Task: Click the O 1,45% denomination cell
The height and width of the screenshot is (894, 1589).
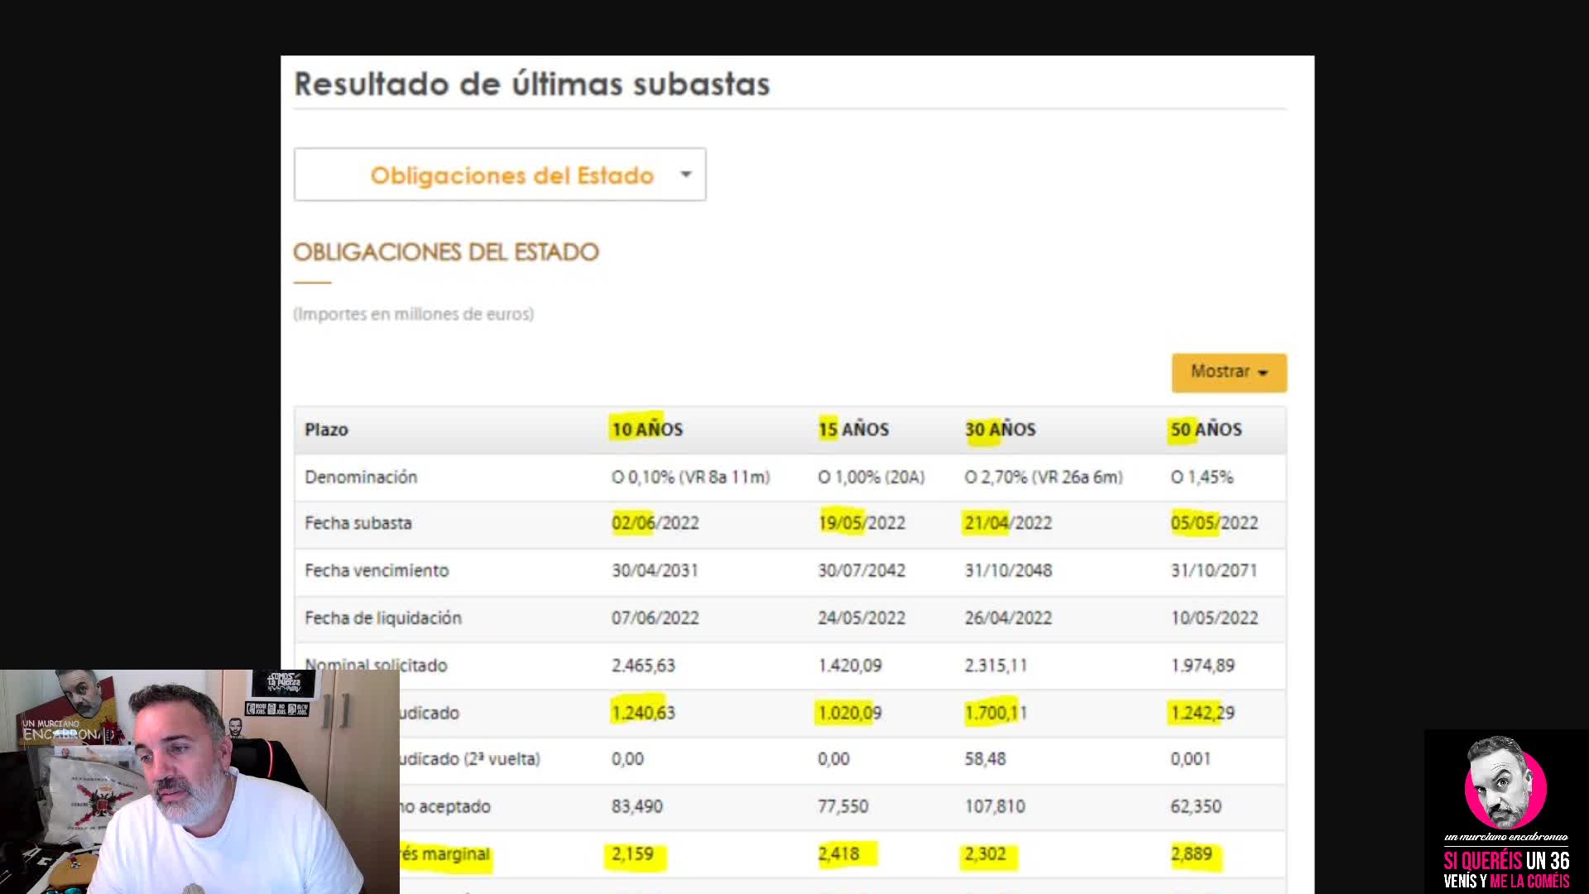Action: pos(1202,477)
